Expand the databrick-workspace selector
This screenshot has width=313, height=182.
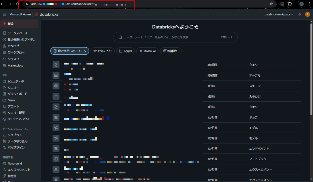pyautogui.click(x=279, y=14)
